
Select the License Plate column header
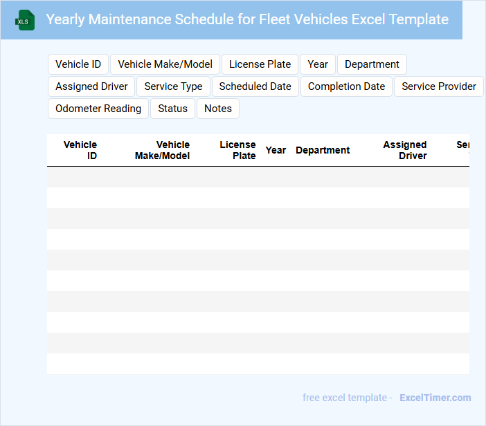click(x=238, y=150)
